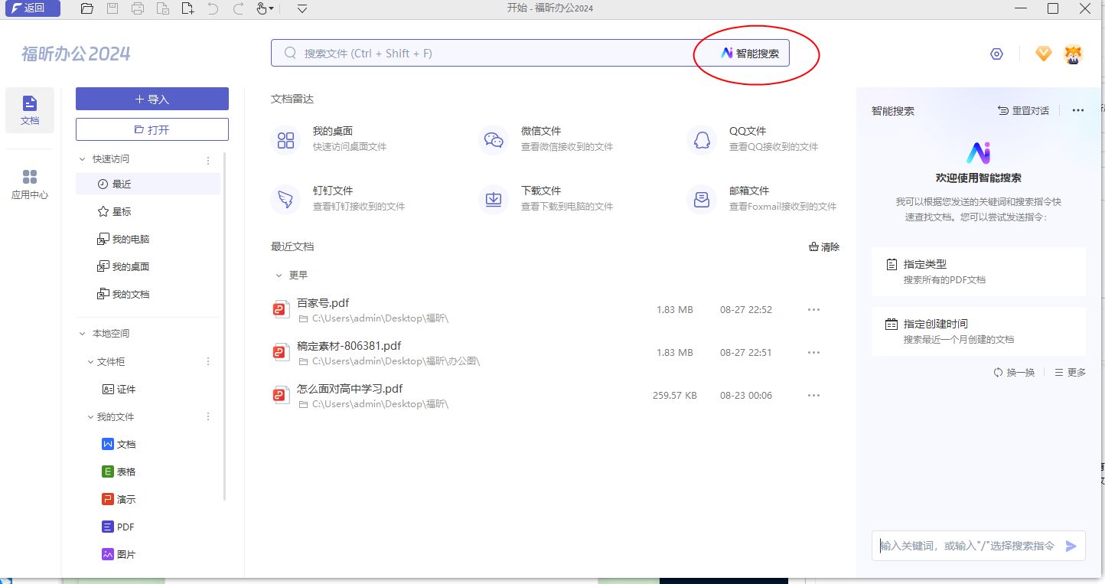This screenshot has height=584, width=1105.
Task: Open file via toolbar folder icon
Action: (87, 9)
